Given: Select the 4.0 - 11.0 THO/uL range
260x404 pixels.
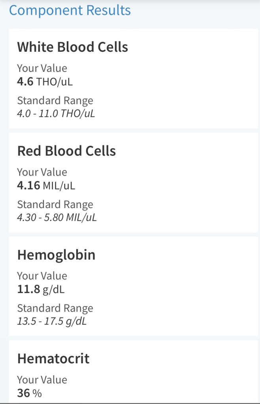Looking at the screenshot, I should tap(56, 114).
